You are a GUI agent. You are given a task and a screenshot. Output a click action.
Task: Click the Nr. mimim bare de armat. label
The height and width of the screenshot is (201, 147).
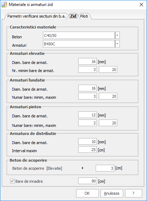tap(33, 71)
